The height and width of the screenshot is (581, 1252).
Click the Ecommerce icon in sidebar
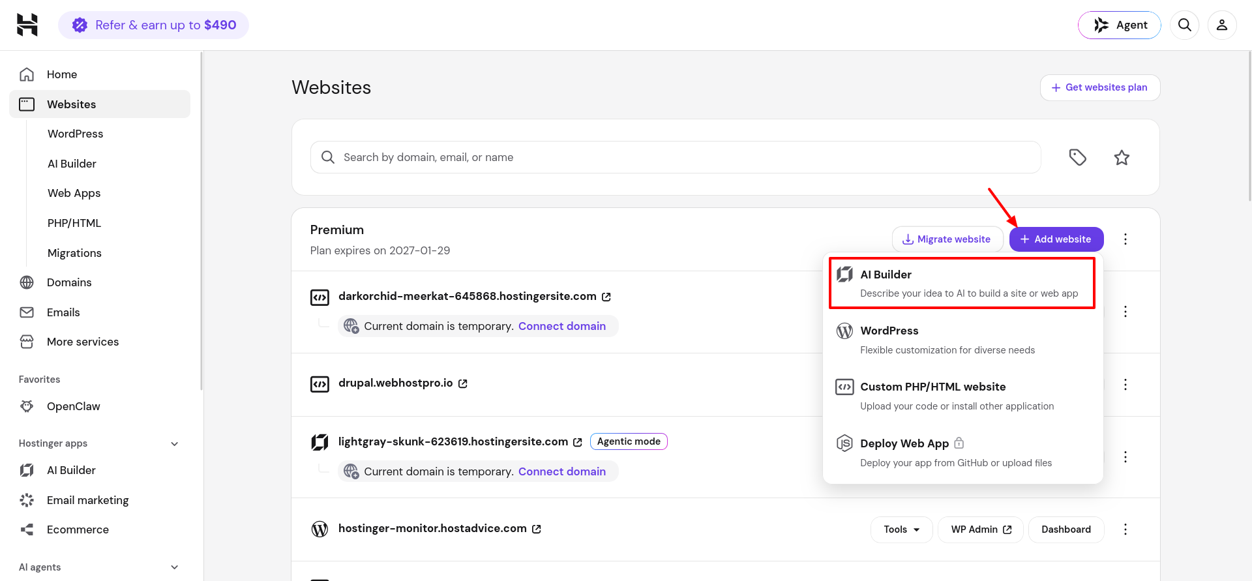pos(27,529)
